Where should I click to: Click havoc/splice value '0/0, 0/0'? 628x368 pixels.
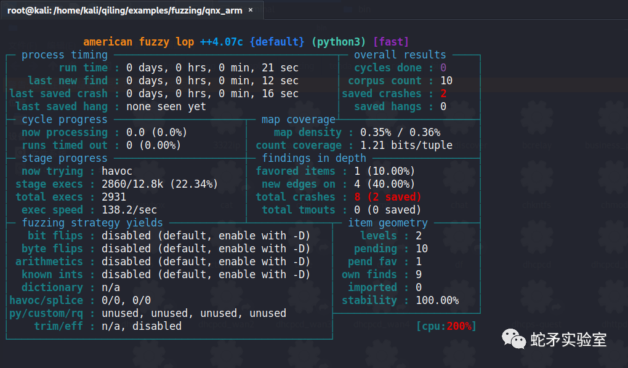tap(126, 300)
